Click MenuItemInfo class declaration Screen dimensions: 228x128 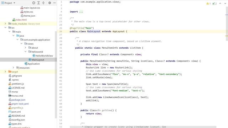[x=110, y=48]
